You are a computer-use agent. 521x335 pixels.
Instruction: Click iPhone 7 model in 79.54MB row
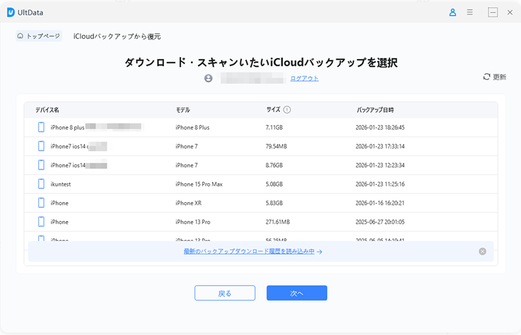[x=186, y=147]
